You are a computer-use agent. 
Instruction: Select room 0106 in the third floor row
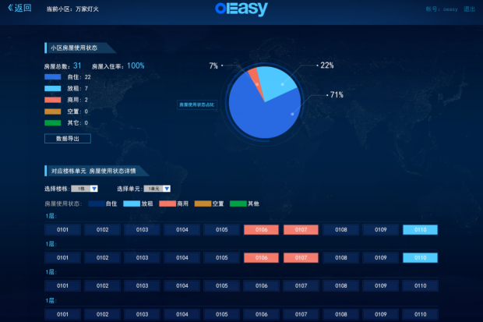click(x=261, y=286)
